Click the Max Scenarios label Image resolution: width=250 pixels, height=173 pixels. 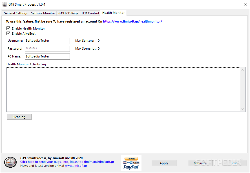(x=86, y=48)
